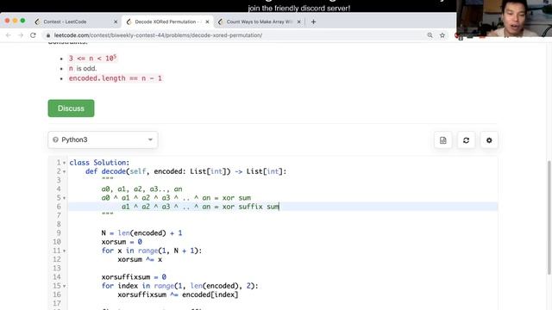Screen dimensions: 552x310
Task: Click the language help question mark icon
Action: pos(55,139)
